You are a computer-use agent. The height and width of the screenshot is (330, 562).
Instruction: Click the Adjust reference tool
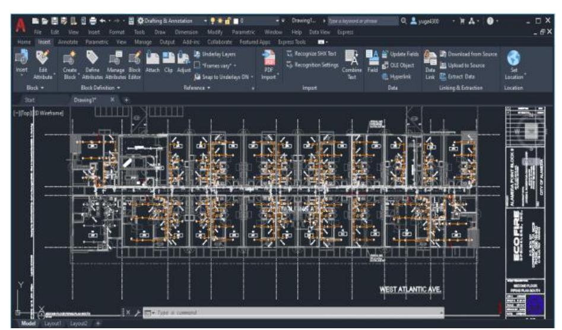coord(183,62)
